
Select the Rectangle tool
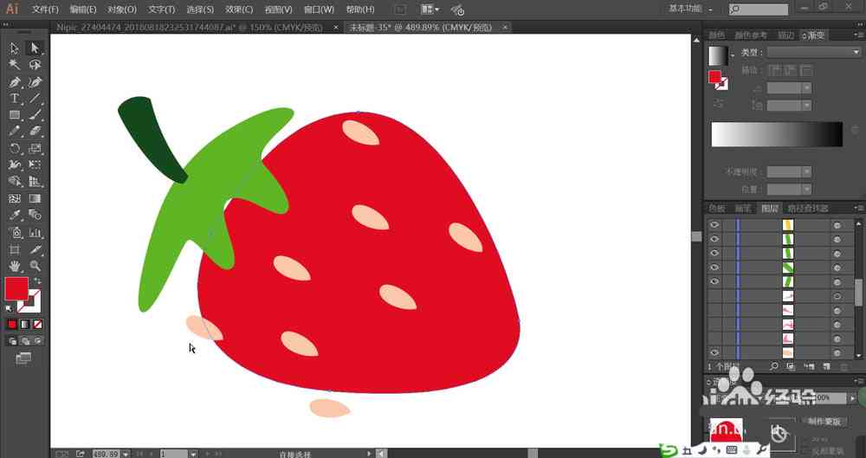click(x=15, y=115)
